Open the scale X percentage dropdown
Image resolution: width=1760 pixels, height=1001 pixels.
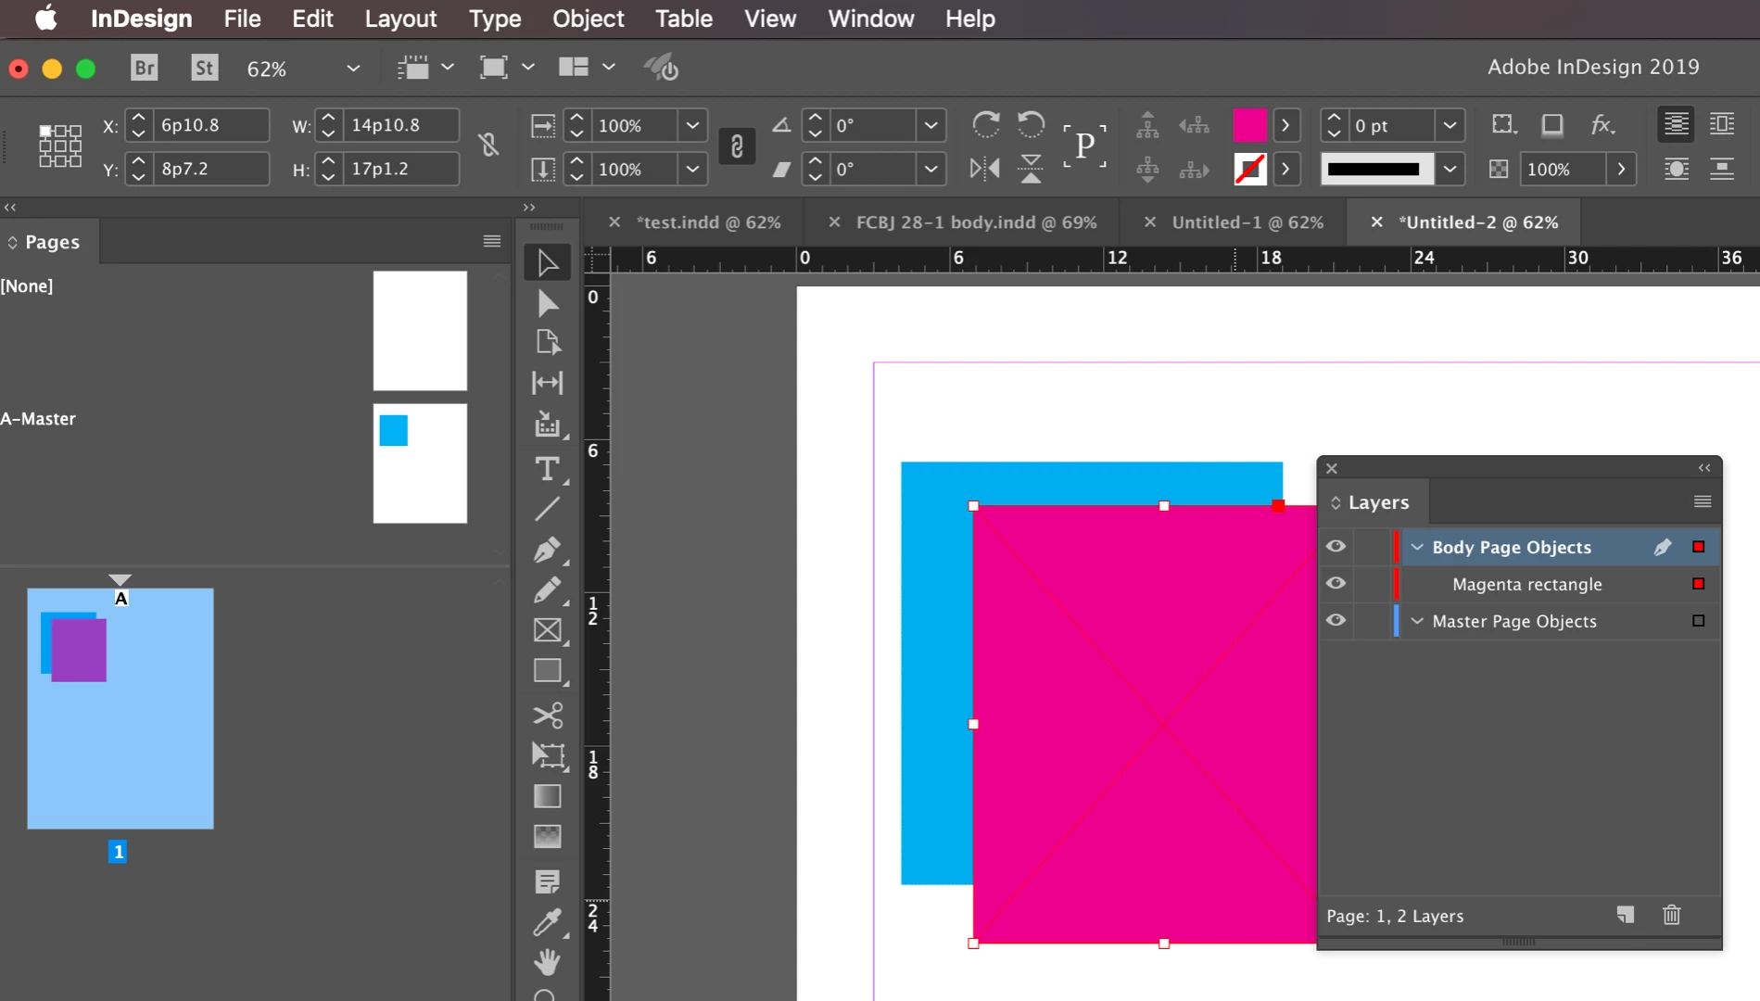point(692,125)
